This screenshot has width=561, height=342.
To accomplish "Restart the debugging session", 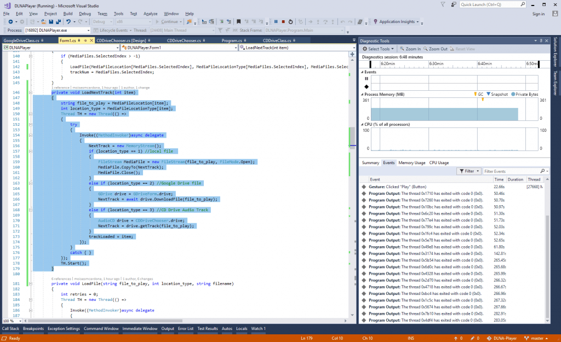I will click(290, 22).
